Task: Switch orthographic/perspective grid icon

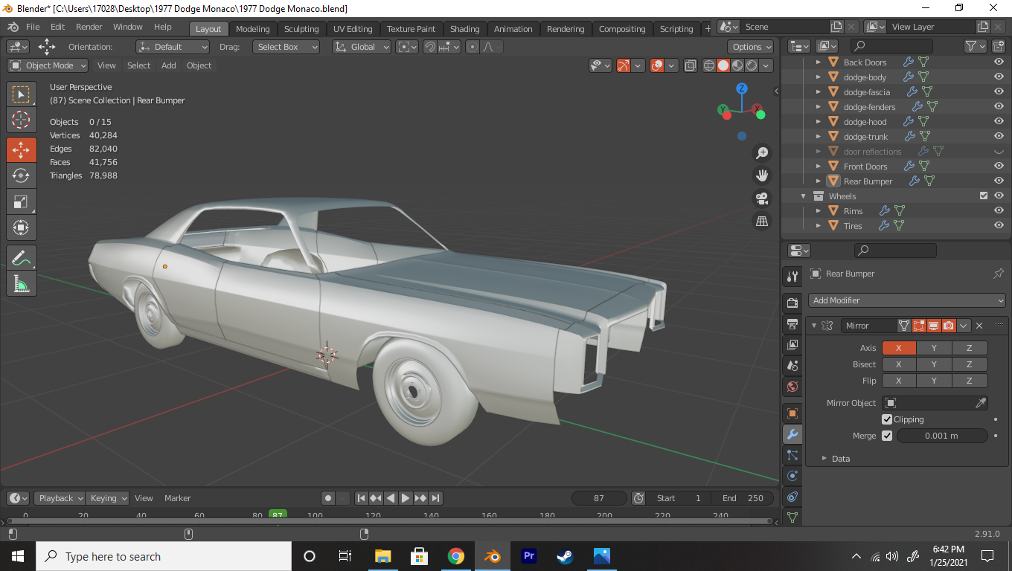Action: [762, 221]
